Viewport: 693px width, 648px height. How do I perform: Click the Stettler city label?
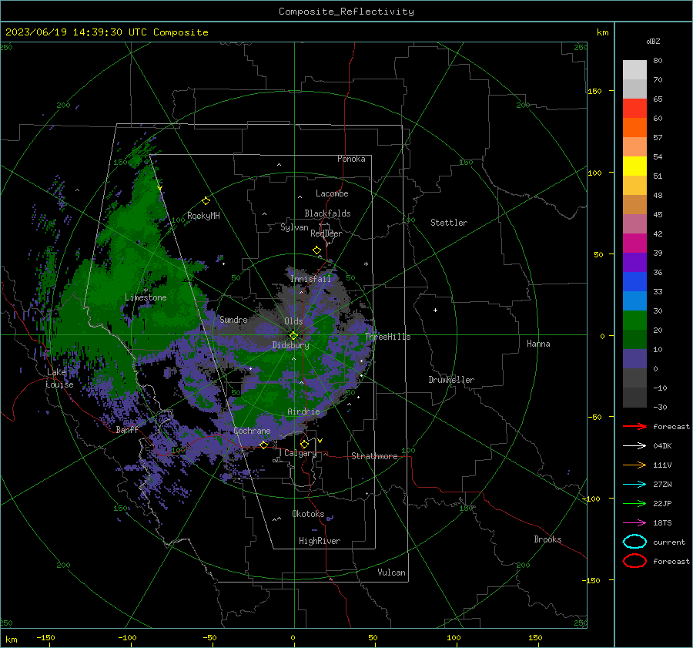coord(449,223)
